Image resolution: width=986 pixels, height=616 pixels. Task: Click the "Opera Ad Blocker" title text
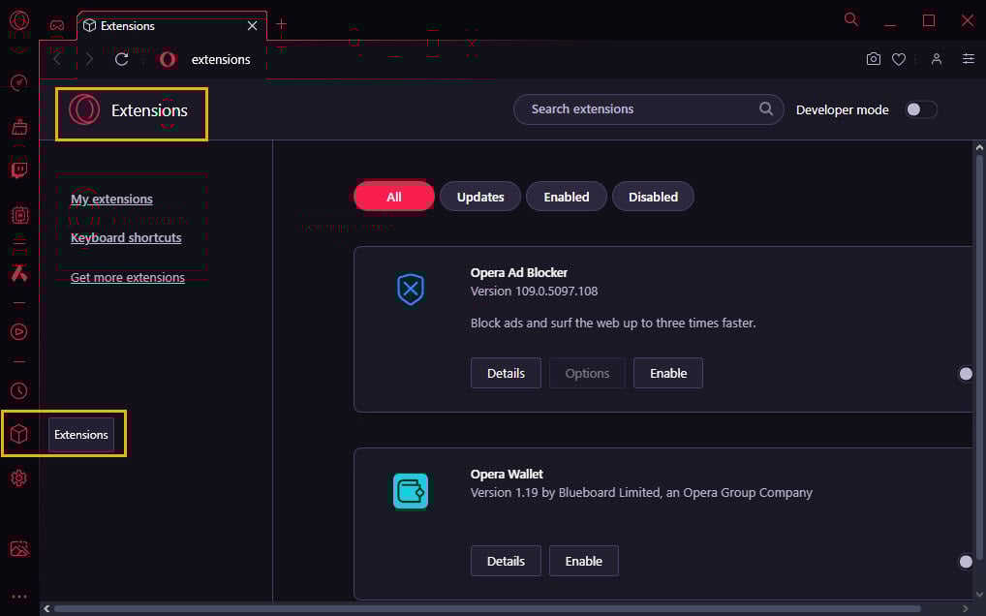(519, 273)
